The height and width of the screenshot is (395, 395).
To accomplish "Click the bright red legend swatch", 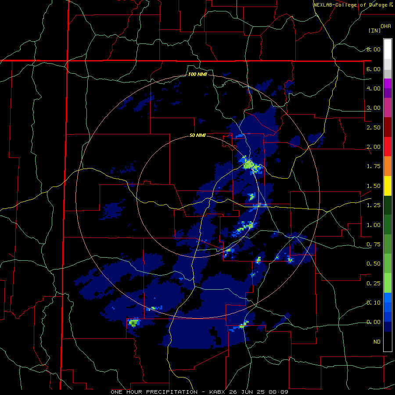I will pos(388,147).
